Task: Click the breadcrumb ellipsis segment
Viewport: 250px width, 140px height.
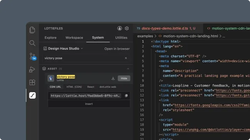Action: tap(224, 36)
